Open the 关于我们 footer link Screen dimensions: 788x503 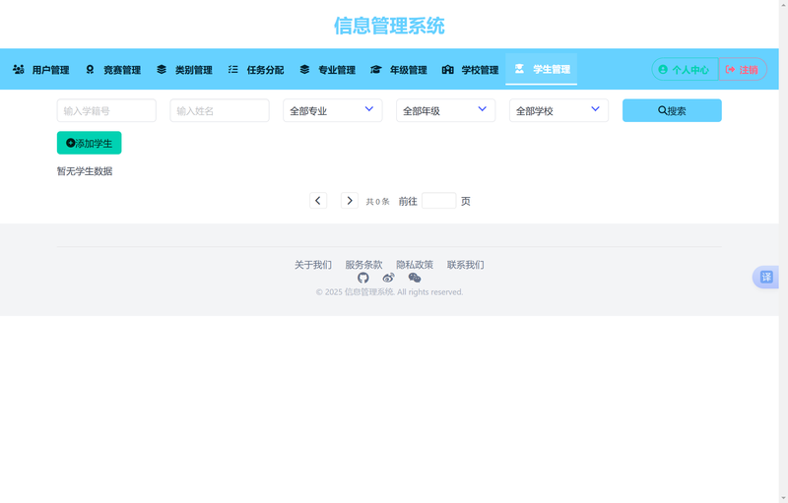[x=313, y=265]
